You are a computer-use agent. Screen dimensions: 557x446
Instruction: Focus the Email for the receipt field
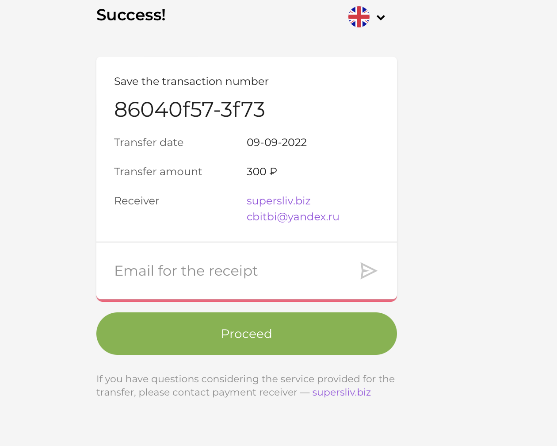(x=230, y=271)
